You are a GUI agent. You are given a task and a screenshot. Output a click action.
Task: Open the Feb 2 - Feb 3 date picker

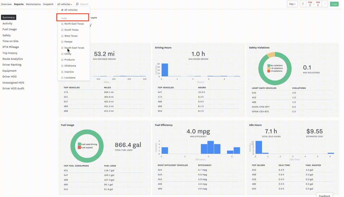(x=314, y=4)
